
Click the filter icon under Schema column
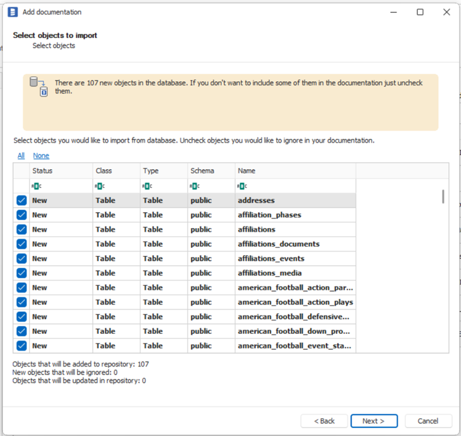[x=195, y=186]
